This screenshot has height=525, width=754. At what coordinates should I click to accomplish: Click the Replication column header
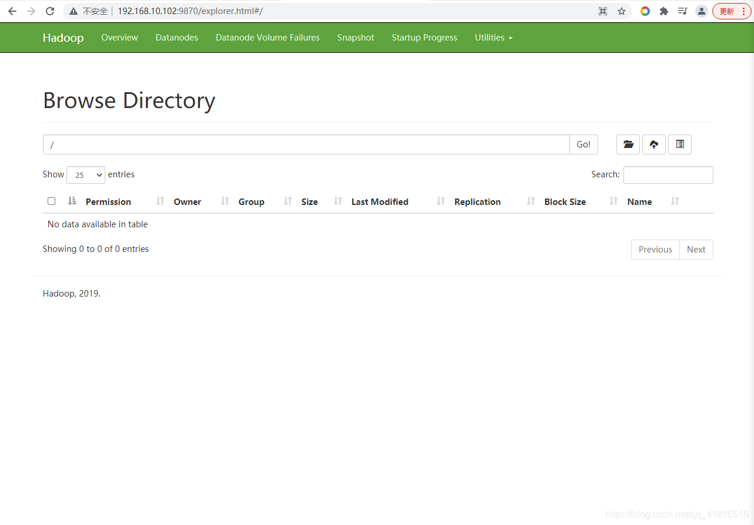coord(478,202)
